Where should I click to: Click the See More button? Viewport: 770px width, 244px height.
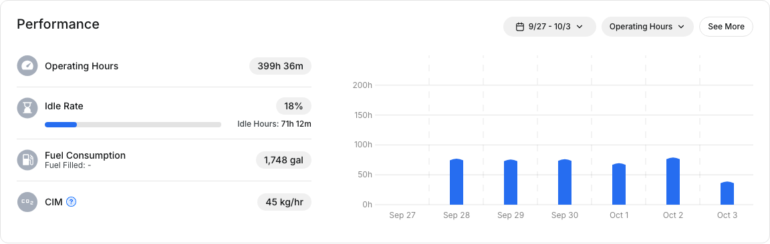(x=726, y=27)
